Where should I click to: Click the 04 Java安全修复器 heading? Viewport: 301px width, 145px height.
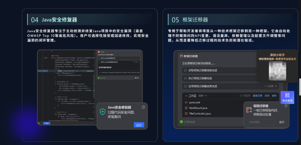click(54, 20)
